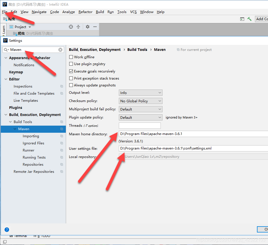The image size is (268, 245).
Task: Open the Learn side tab
Action: click(4, 30)
